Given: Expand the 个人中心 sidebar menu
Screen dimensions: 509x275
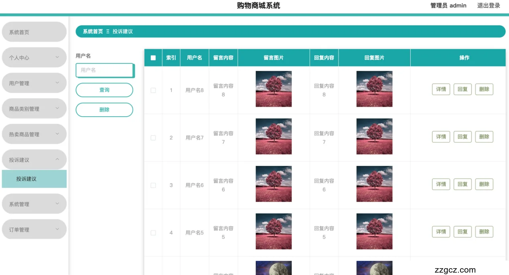Looking at the screenshot, I should [34, 58].
